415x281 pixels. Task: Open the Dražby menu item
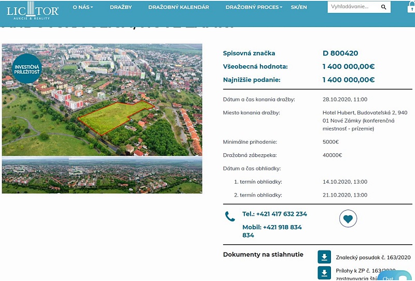coord(121,7)
